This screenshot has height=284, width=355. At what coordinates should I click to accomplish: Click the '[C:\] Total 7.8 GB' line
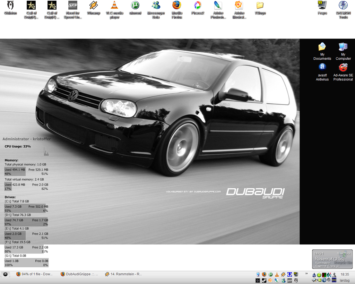(17, 201)
